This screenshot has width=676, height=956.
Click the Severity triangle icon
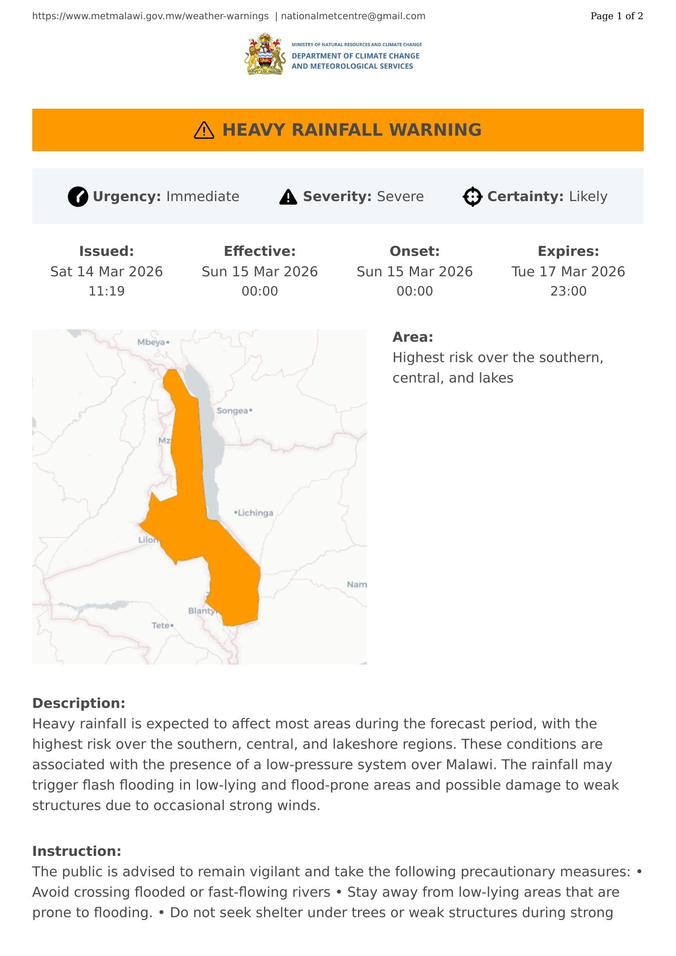coord(288,197)
